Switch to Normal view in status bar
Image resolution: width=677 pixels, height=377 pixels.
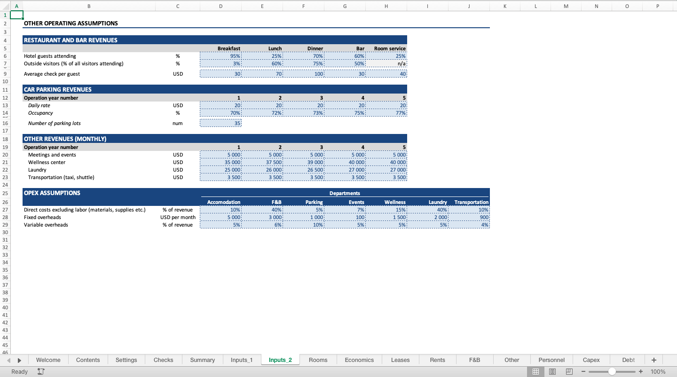[x=535, y=371]
